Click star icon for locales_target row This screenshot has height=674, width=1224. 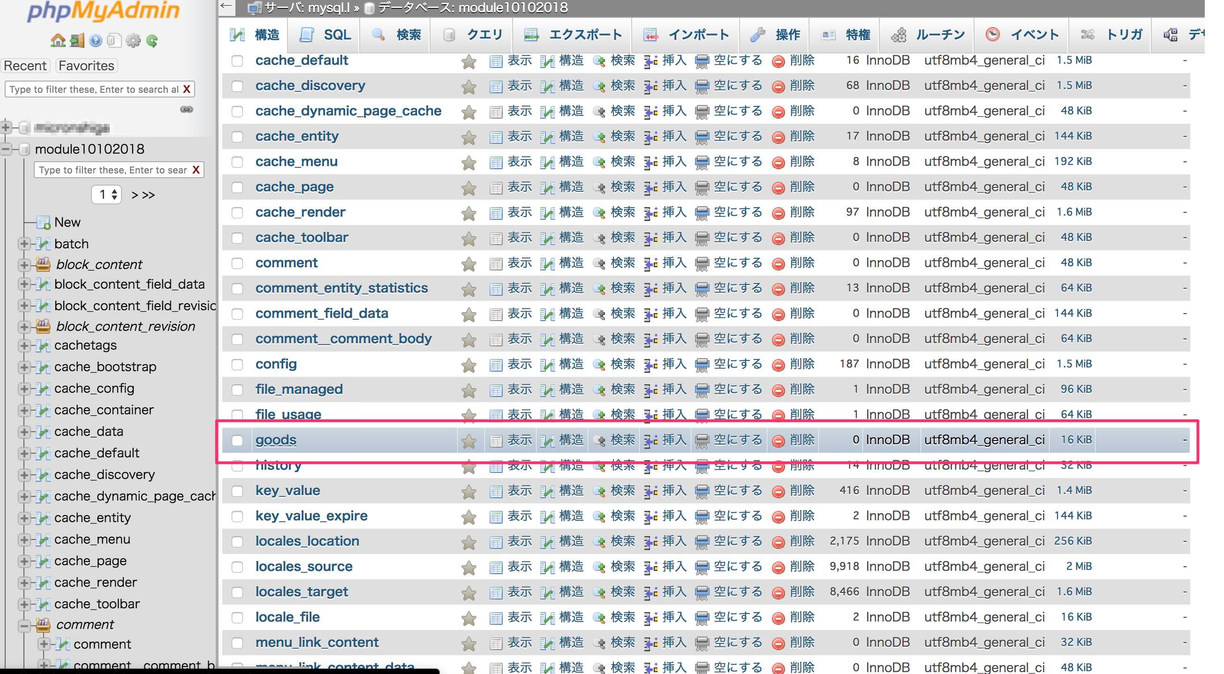pyautogui.click(x=468, y=592)
